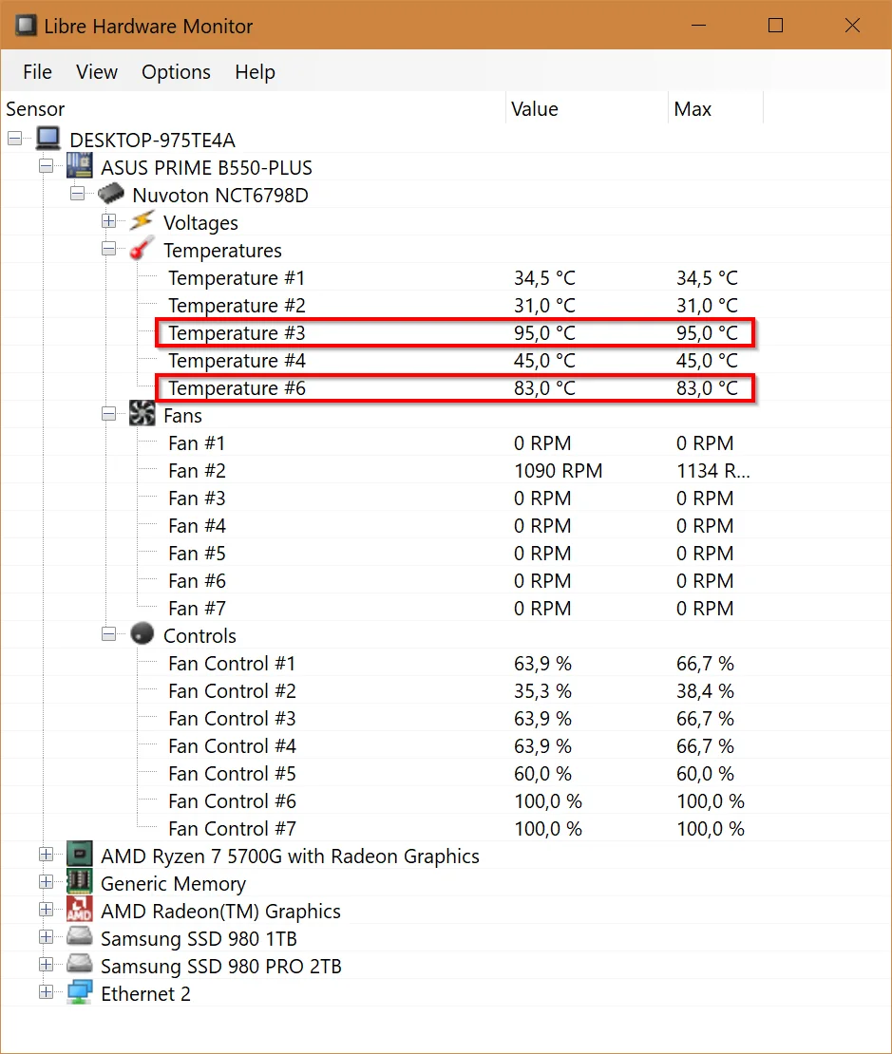Click the Fans fan icon
The width and height of the screenshot is (892, 1054).
(142, 414)
